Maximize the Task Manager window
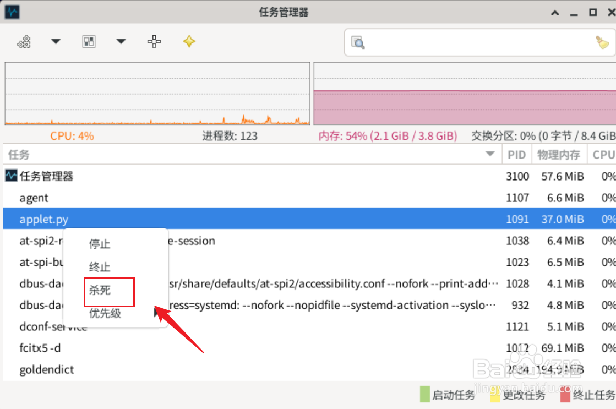This screenshot has height=409, width=616. point(593,12)
